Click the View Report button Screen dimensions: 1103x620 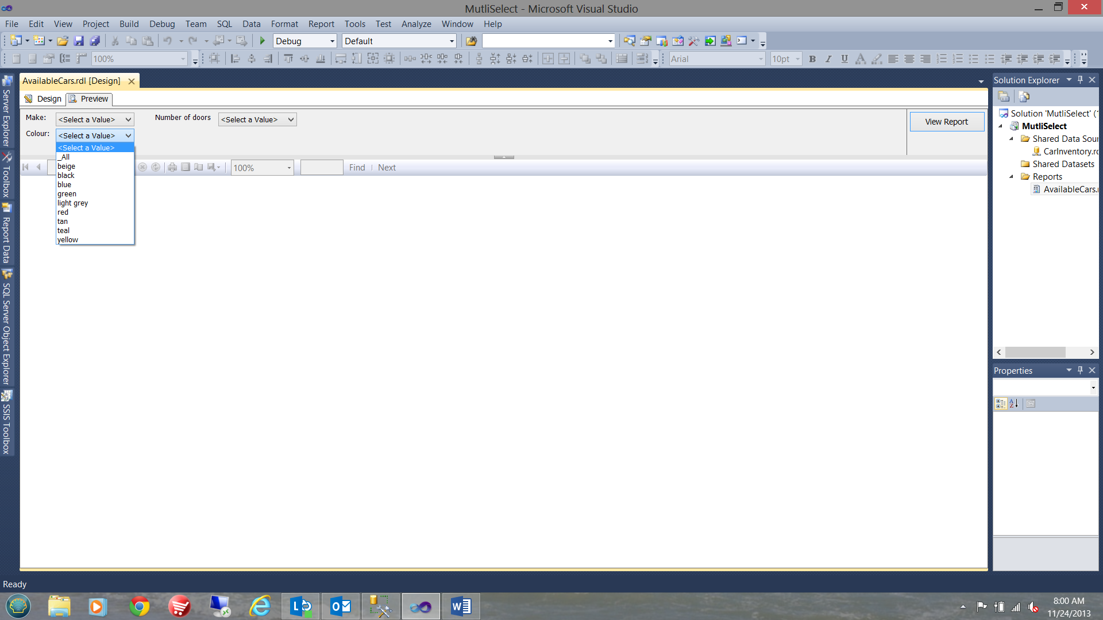(x=946, y=122)
